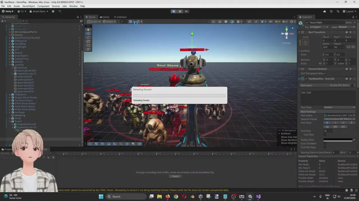359x201 pixels.
Task: Switch to the Game tab
Action: pyautogui.click(x=104, y=17)
